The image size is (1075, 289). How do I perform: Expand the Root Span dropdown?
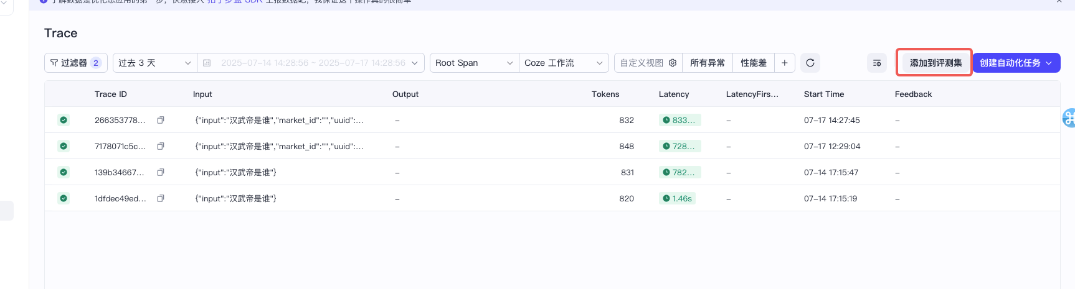click(475, 63)
